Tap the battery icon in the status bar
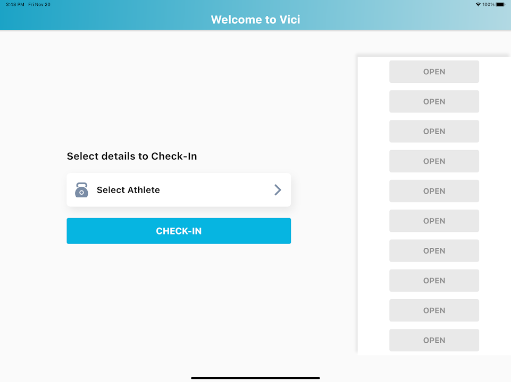The height and width of the screenshot is (382, 511). (500, 4)
